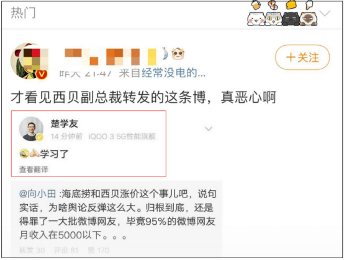Open the 热门 tab
The height and width of the screenshot is (260, 344).
(x=23, y=12)
